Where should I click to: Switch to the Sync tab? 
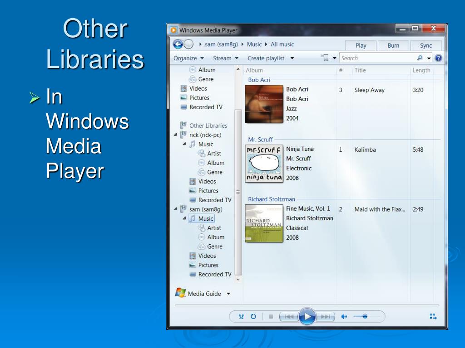[x=426, y=46]
